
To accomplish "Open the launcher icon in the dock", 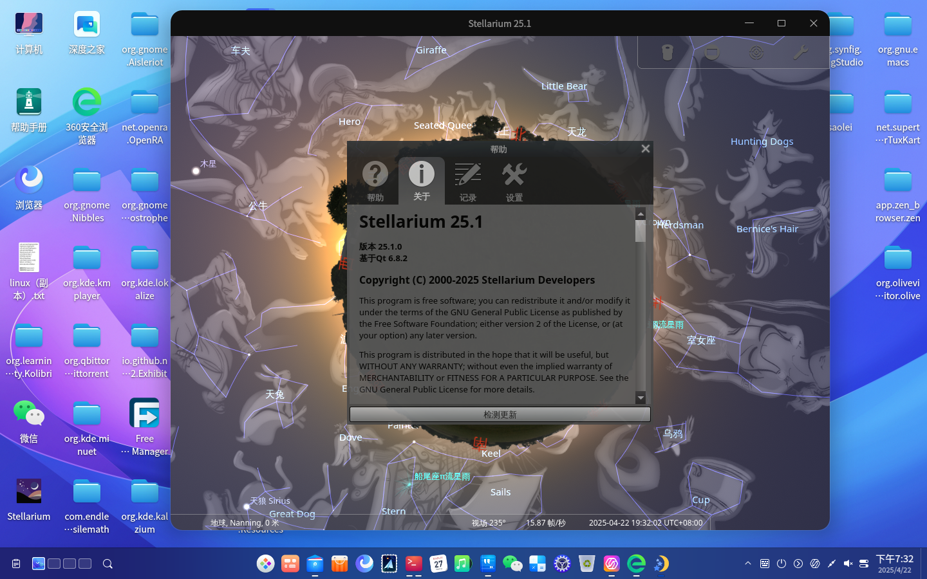I will tap(265, 564).
